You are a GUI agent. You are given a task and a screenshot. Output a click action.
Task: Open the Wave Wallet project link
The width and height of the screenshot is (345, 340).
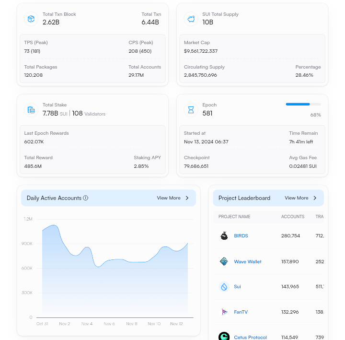(x=248, y=262)
